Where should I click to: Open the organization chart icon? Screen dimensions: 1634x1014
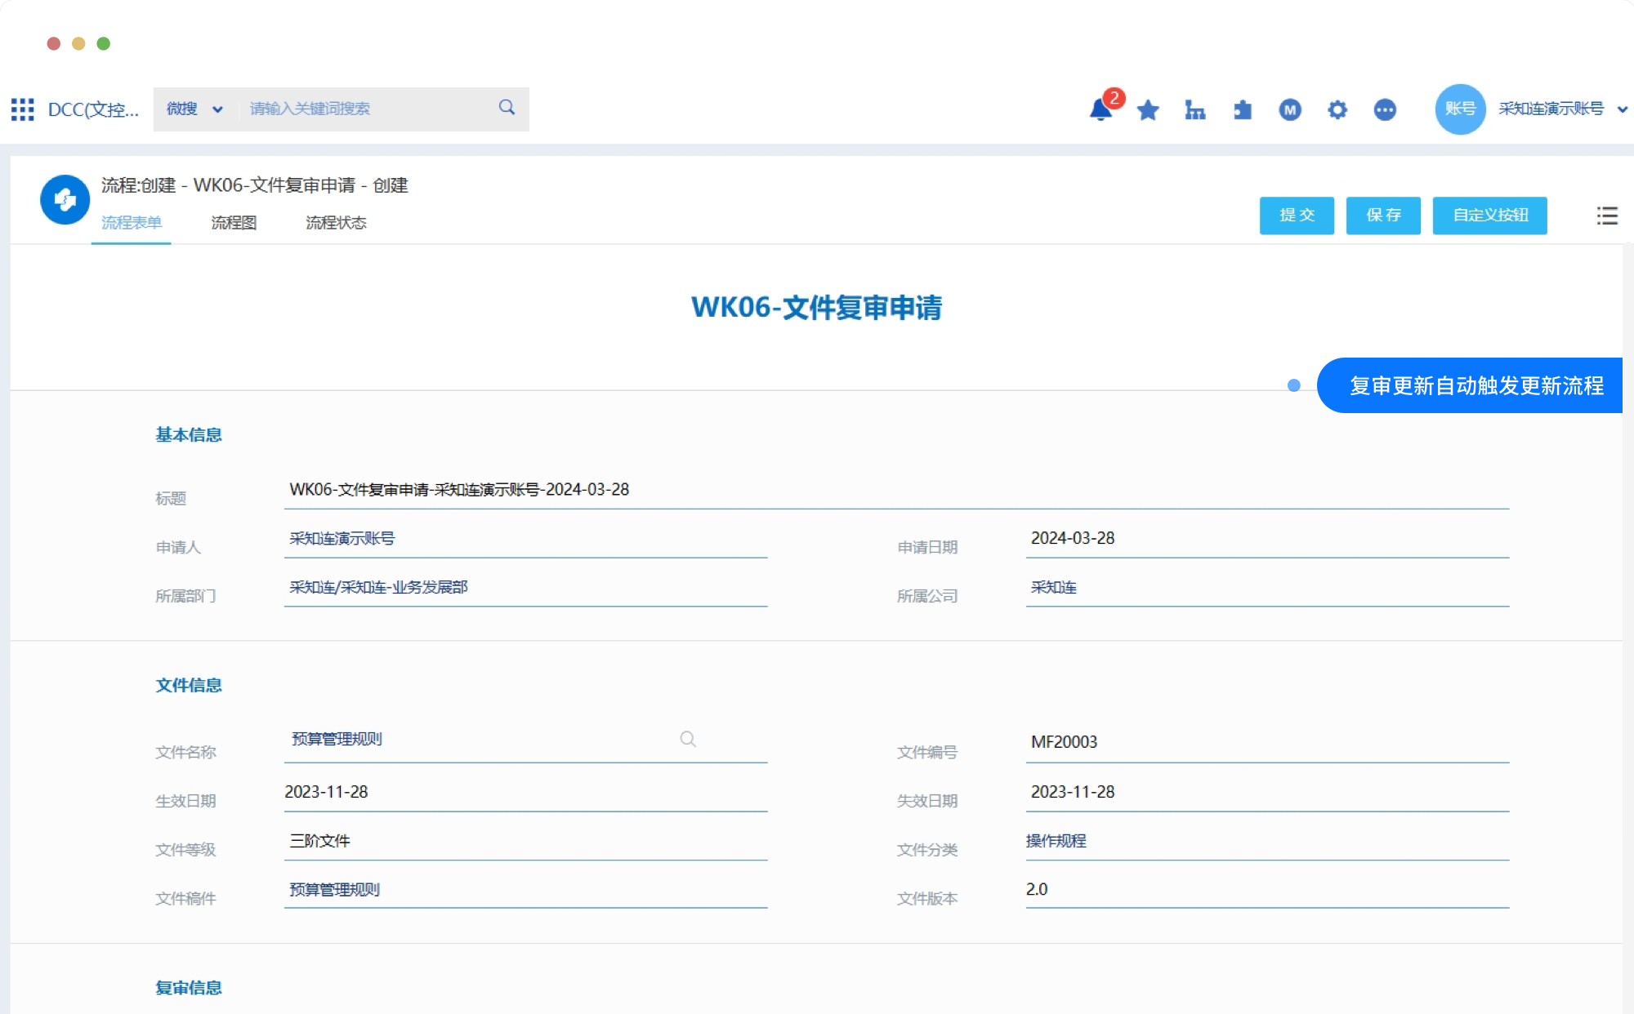click(1195, 109)
